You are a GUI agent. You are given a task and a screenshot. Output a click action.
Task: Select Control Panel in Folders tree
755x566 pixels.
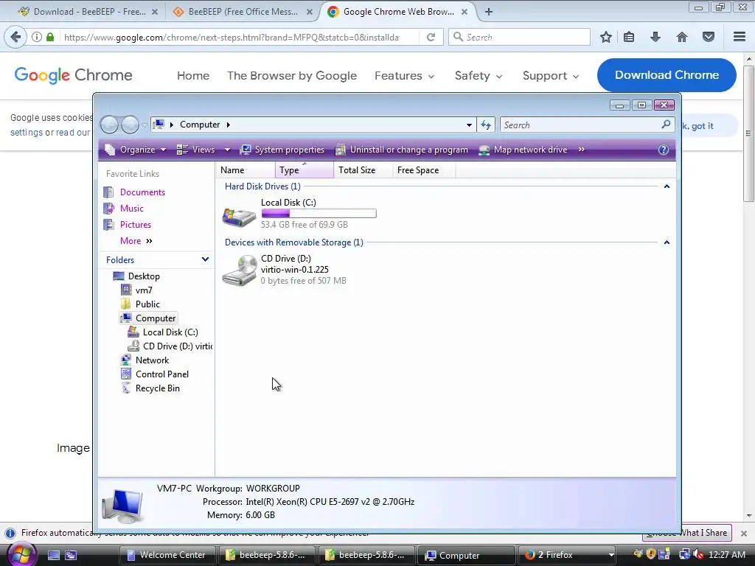tap(155, 374)
